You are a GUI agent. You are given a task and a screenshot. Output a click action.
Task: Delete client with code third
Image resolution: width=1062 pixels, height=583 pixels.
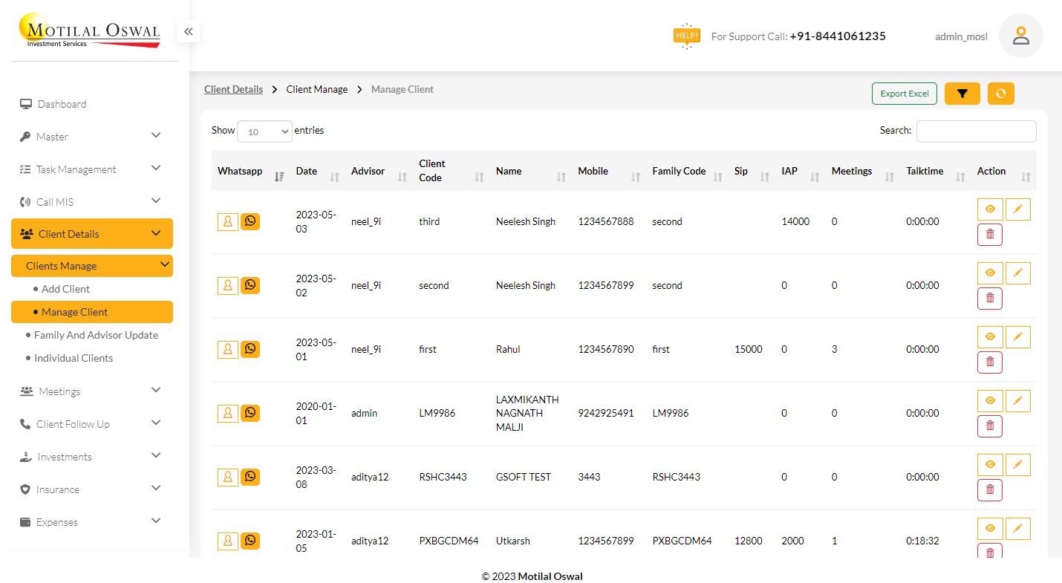[x=990, y=235]
